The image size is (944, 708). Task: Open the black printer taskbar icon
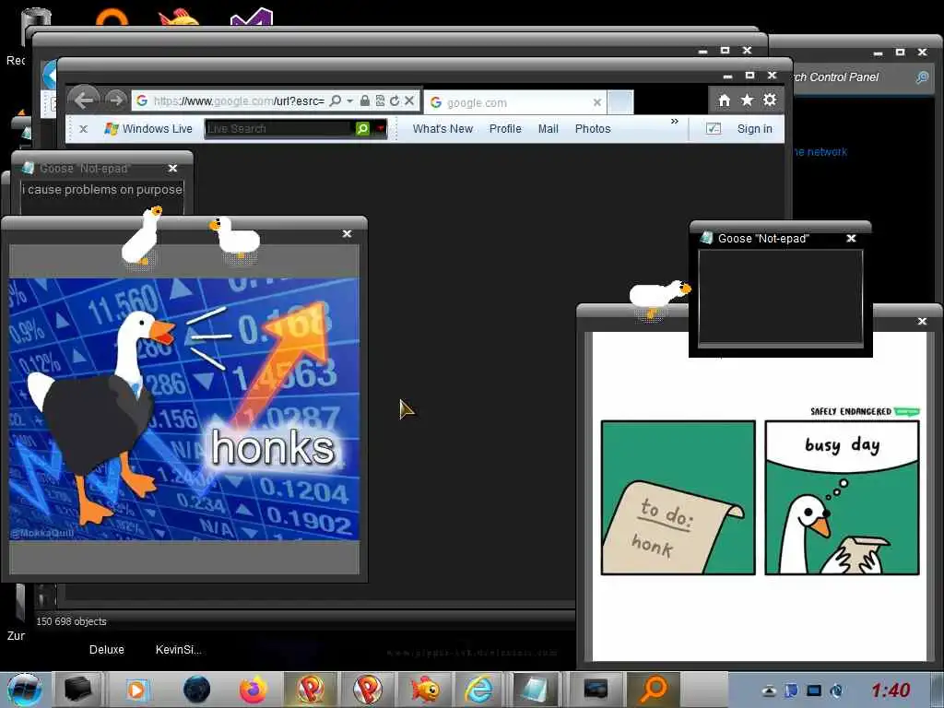77,690
